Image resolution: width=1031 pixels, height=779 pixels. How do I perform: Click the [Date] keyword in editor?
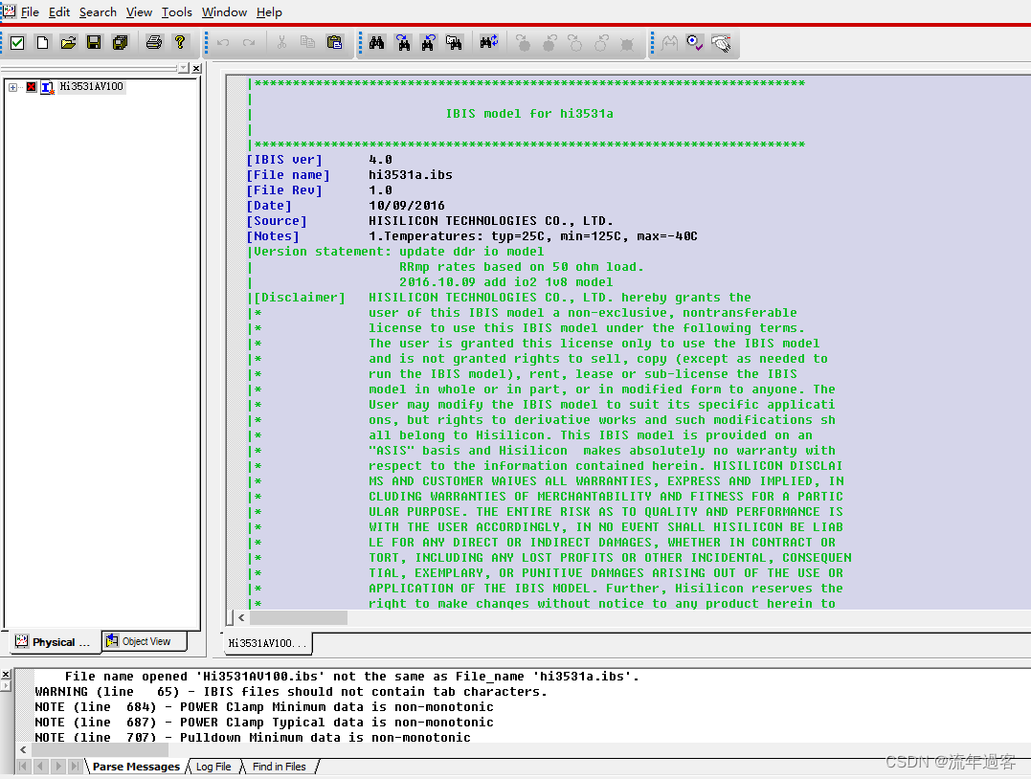click(x=269, y=206)
